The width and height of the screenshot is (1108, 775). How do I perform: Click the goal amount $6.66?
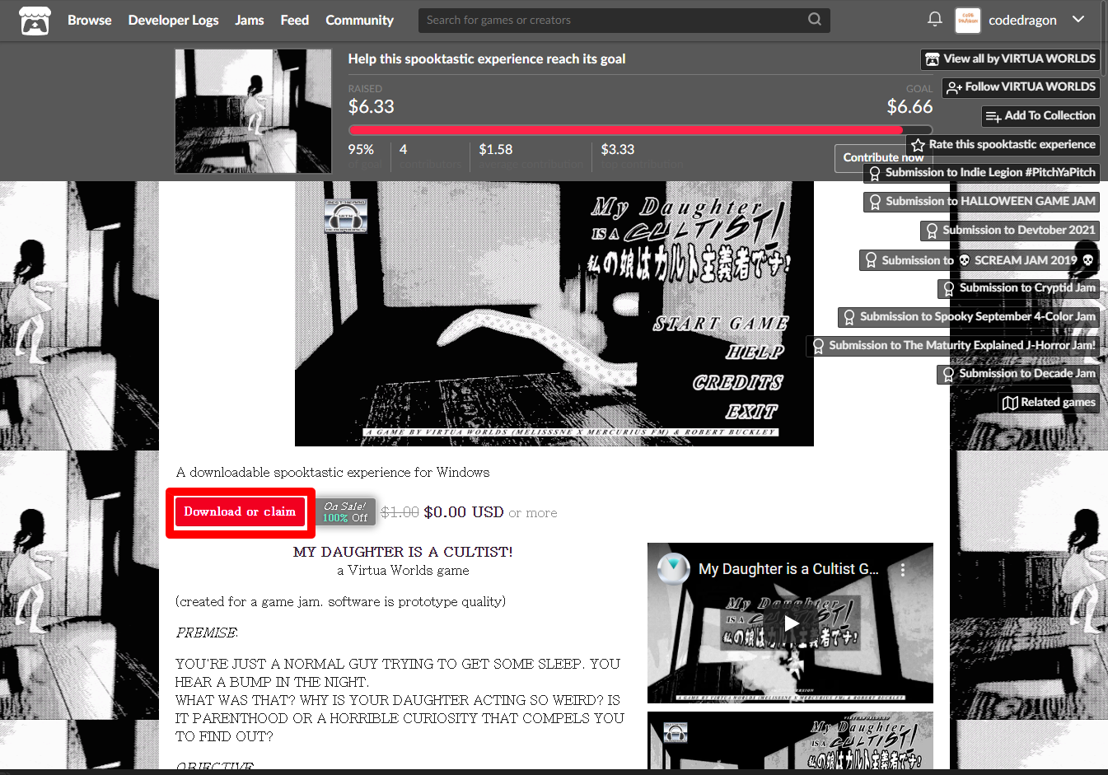909,107
